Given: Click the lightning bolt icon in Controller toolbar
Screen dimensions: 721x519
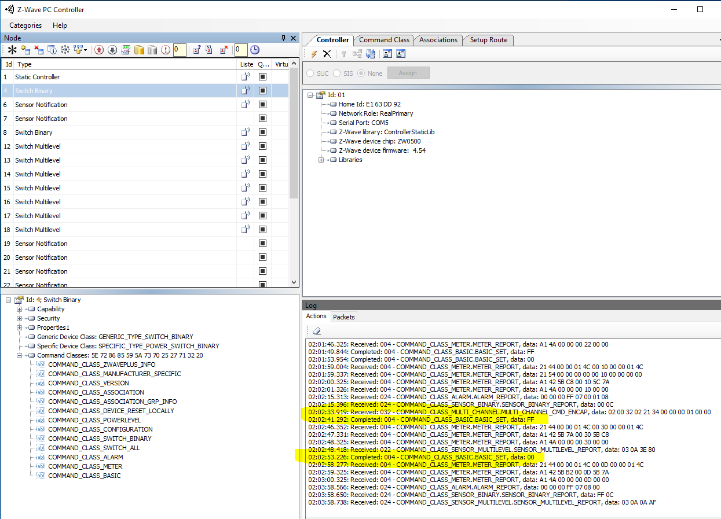Looking at the screenshot, I should coord(314,54).
